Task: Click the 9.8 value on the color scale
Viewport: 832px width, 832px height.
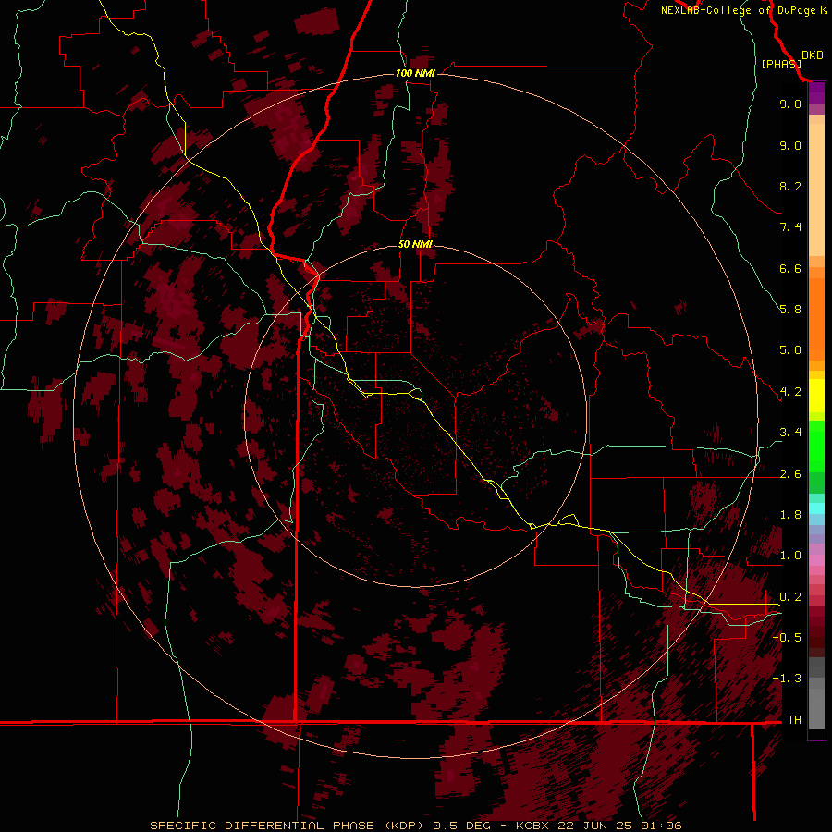Action: 790,104
